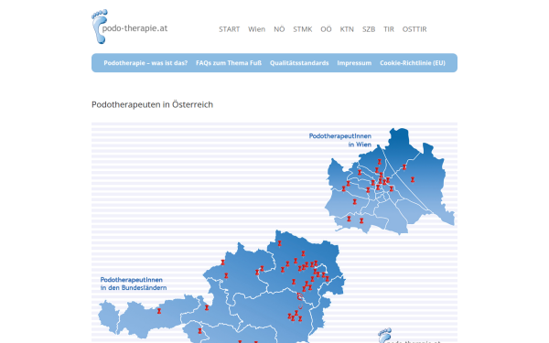Click the podo-therapie.at foot logo
549x343 pixels.
coord(130,27)
